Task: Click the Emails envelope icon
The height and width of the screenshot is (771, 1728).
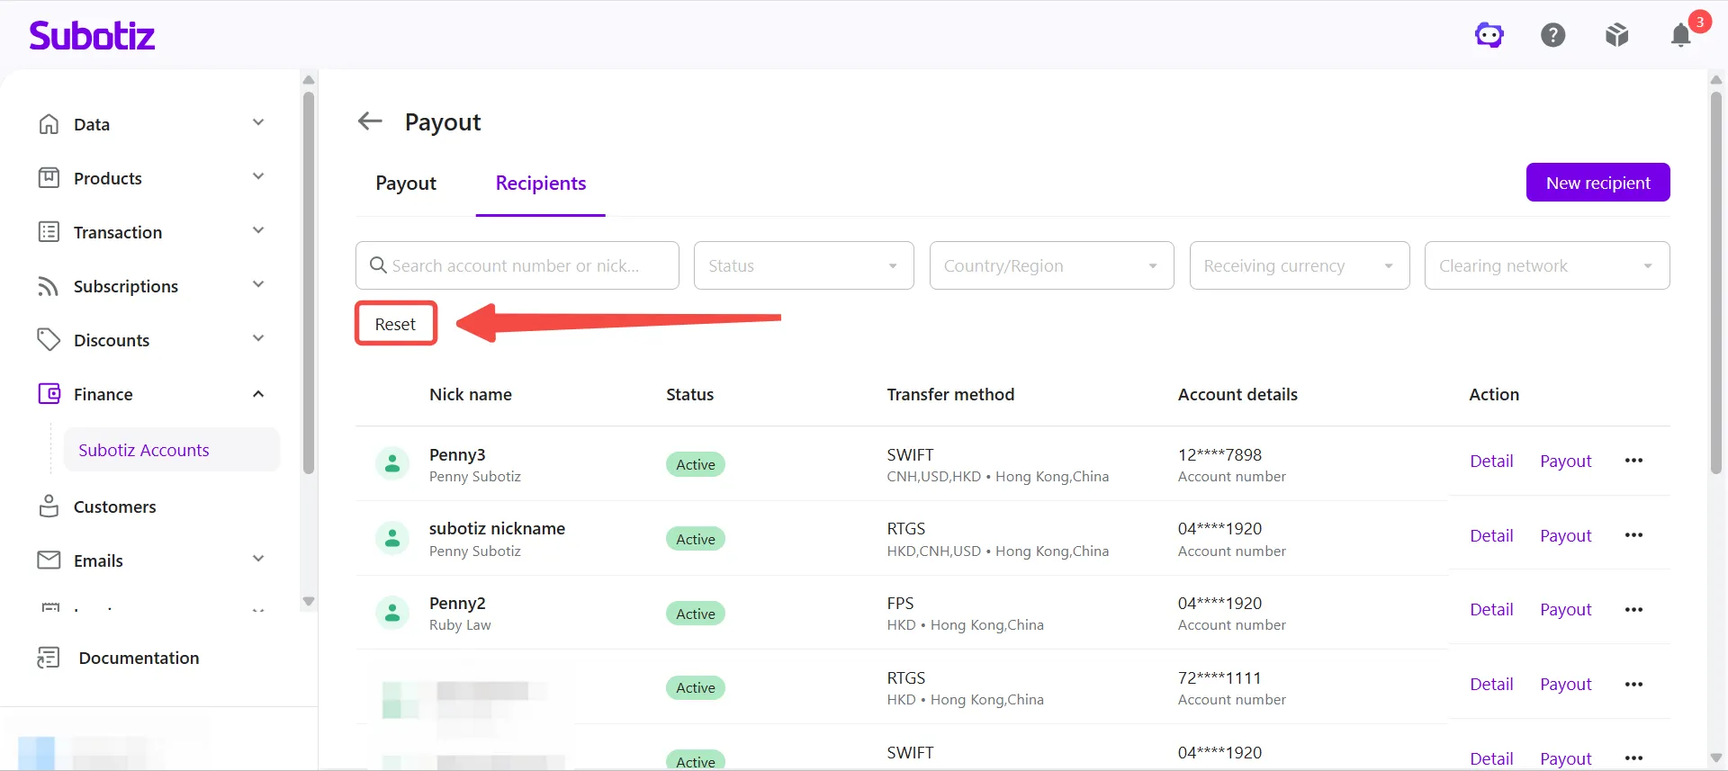Action: [49, 560]
